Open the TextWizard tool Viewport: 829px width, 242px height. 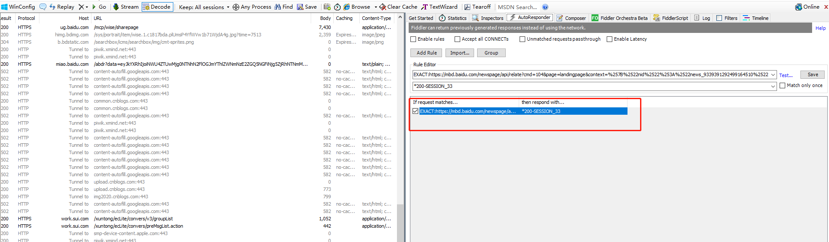click(x=439, y=7)
